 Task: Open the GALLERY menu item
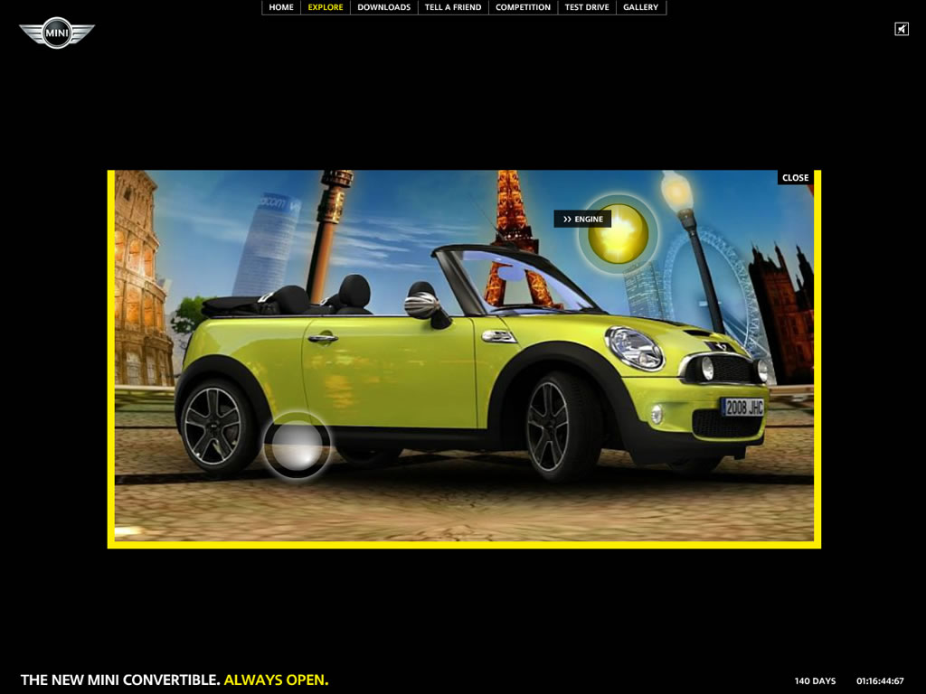click(x=640, y=7)
